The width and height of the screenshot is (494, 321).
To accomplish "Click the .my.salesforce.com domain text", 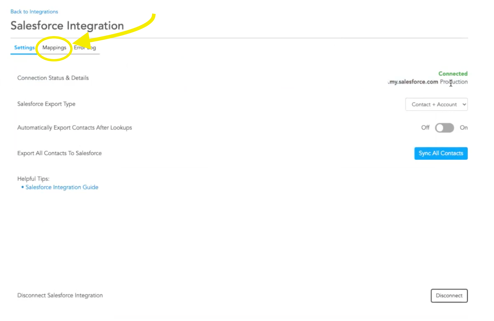I will (x=413, y=82).
